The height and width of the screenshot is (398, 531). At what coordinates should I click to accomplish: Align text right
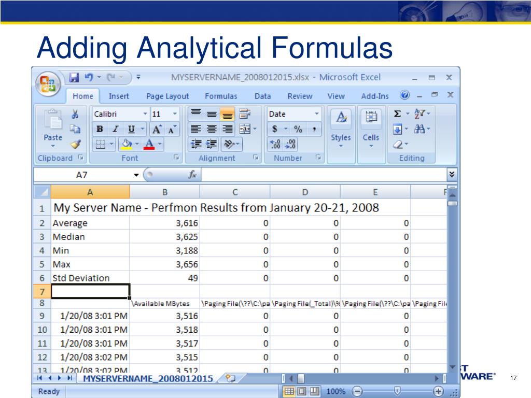pos(227,129)
